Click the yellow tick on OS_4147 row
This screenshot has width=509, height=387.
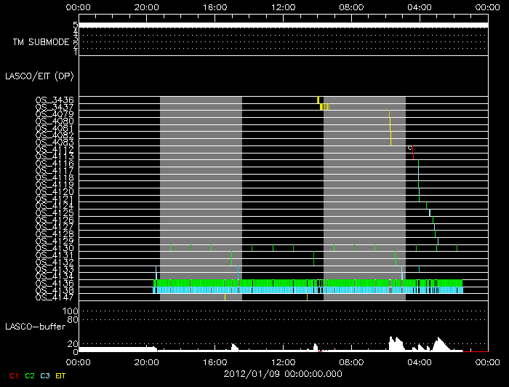tap(307, 297)
